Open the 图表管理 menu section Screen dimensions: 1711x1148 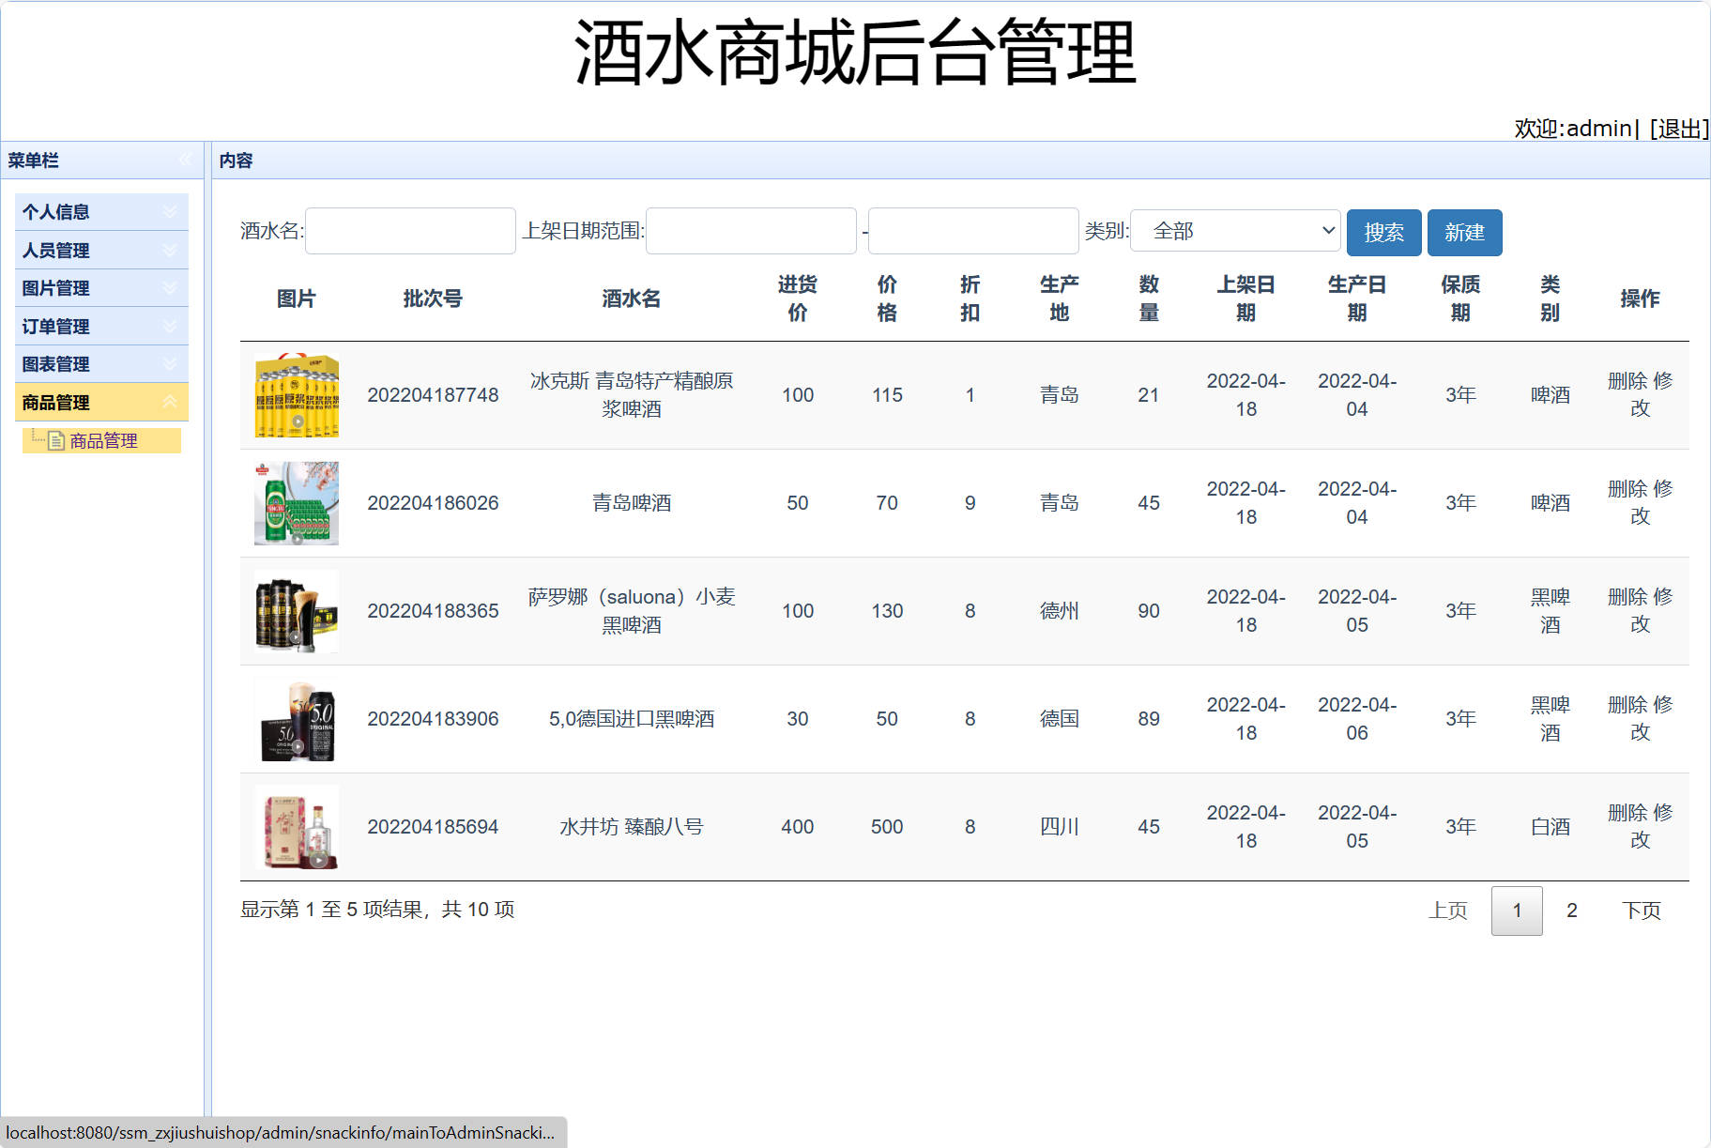point(56,363)
